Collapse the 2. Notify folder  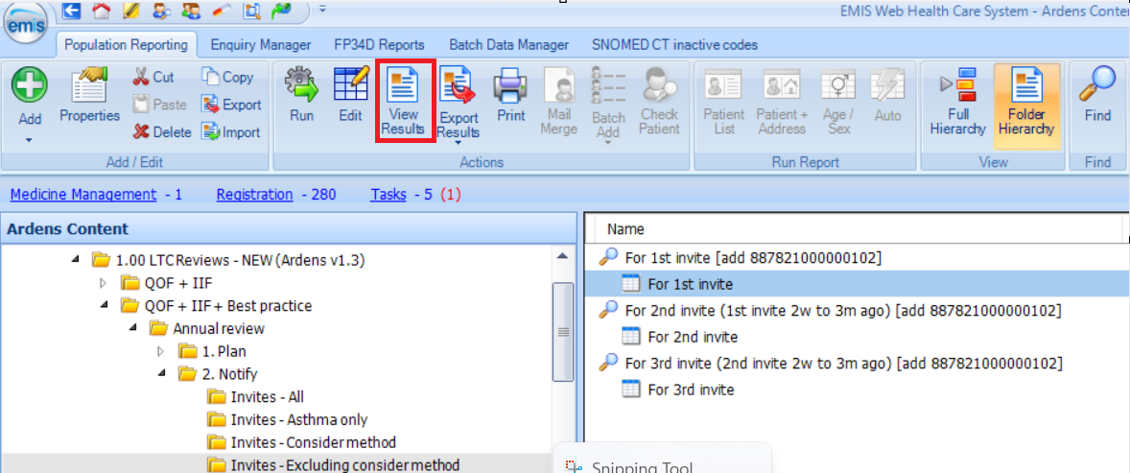point(162,374)
